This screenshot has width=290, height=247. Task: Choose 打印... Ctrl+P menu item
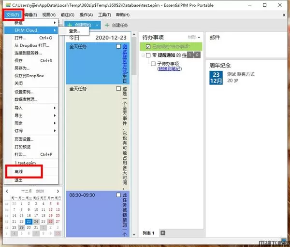[31, 154]
